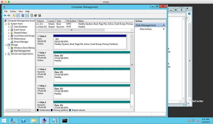Select the Disk 4 label block

click(x=45, y=104)
